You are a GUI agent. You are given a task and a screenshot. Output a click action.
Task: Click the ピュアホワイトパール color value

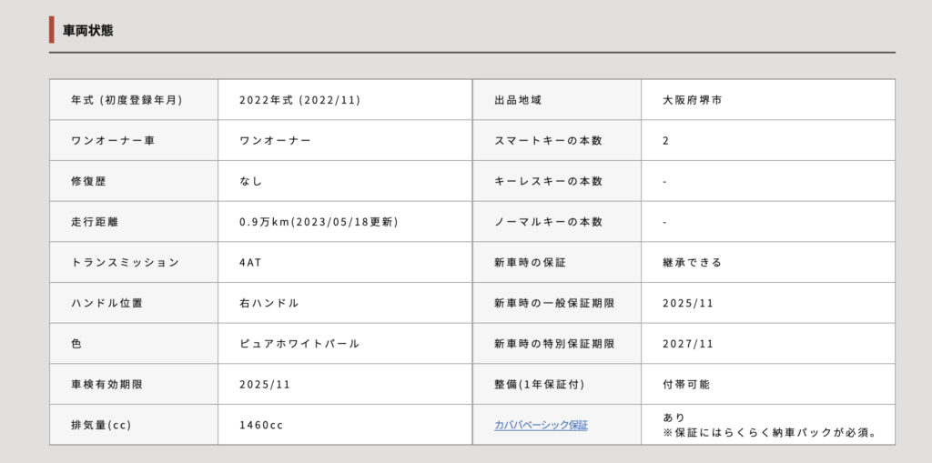(x=299, y=344)
